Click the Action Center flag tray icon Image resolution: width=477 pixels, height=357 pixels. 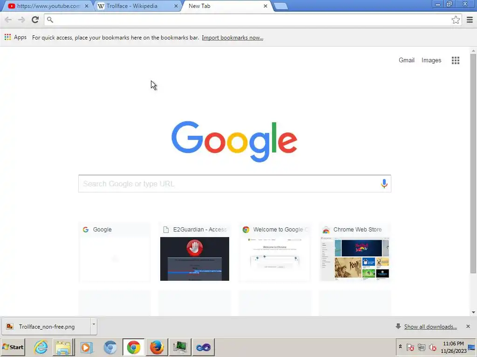[410, 347]
